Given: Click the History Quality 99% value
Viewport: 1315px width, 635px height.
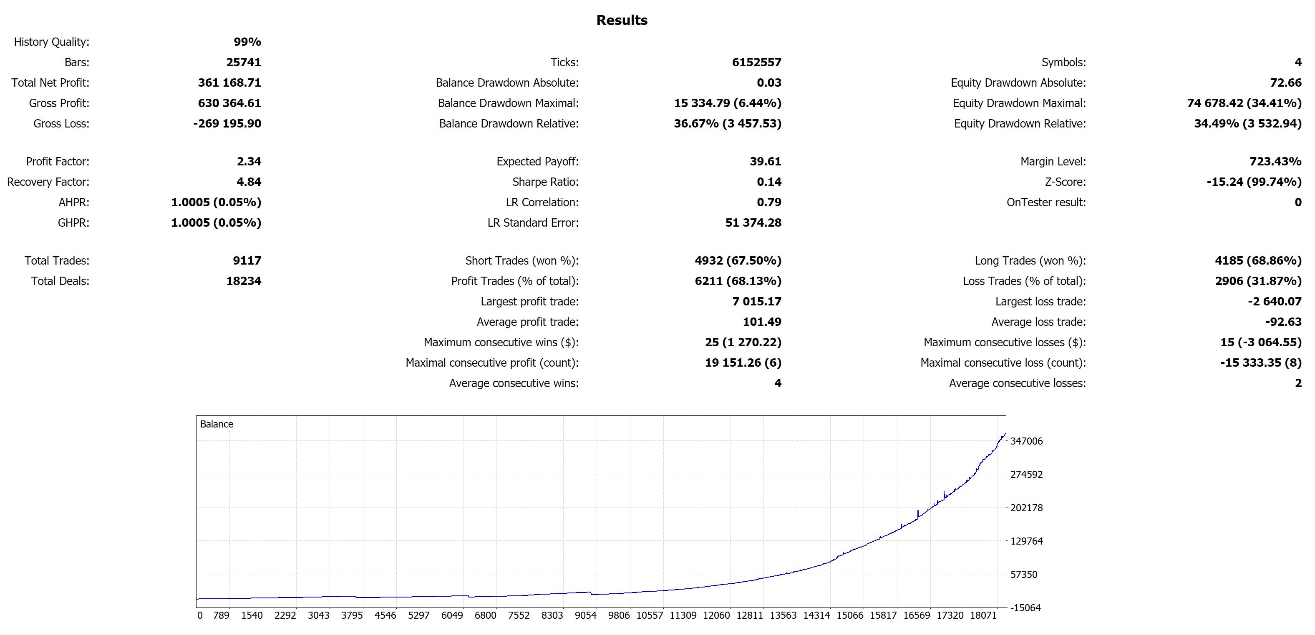Looking at the screenshot, I should click(247, 42).
